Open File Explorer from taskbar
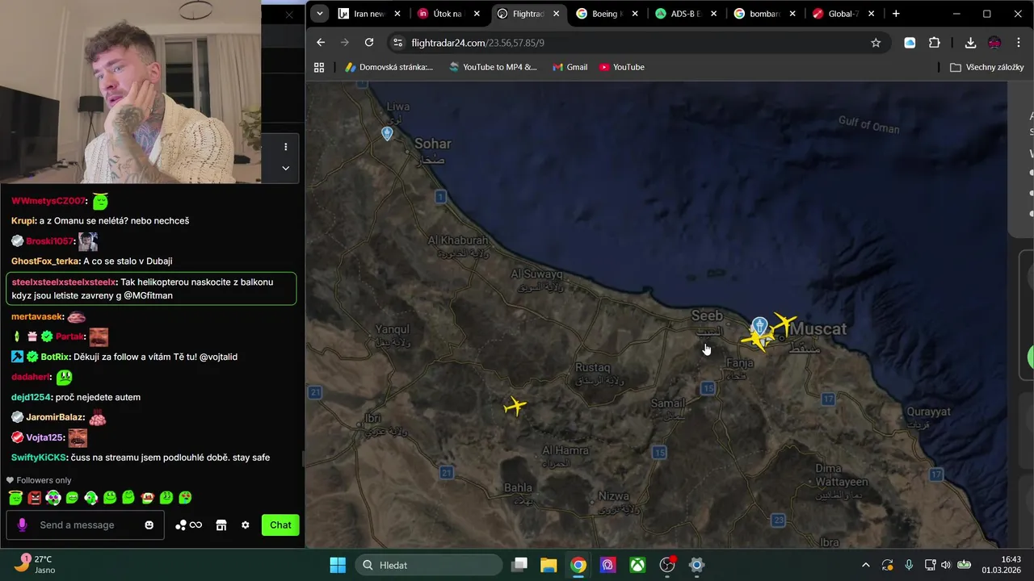The width and height of the screenshot is (1034, 581). [549, 565]
